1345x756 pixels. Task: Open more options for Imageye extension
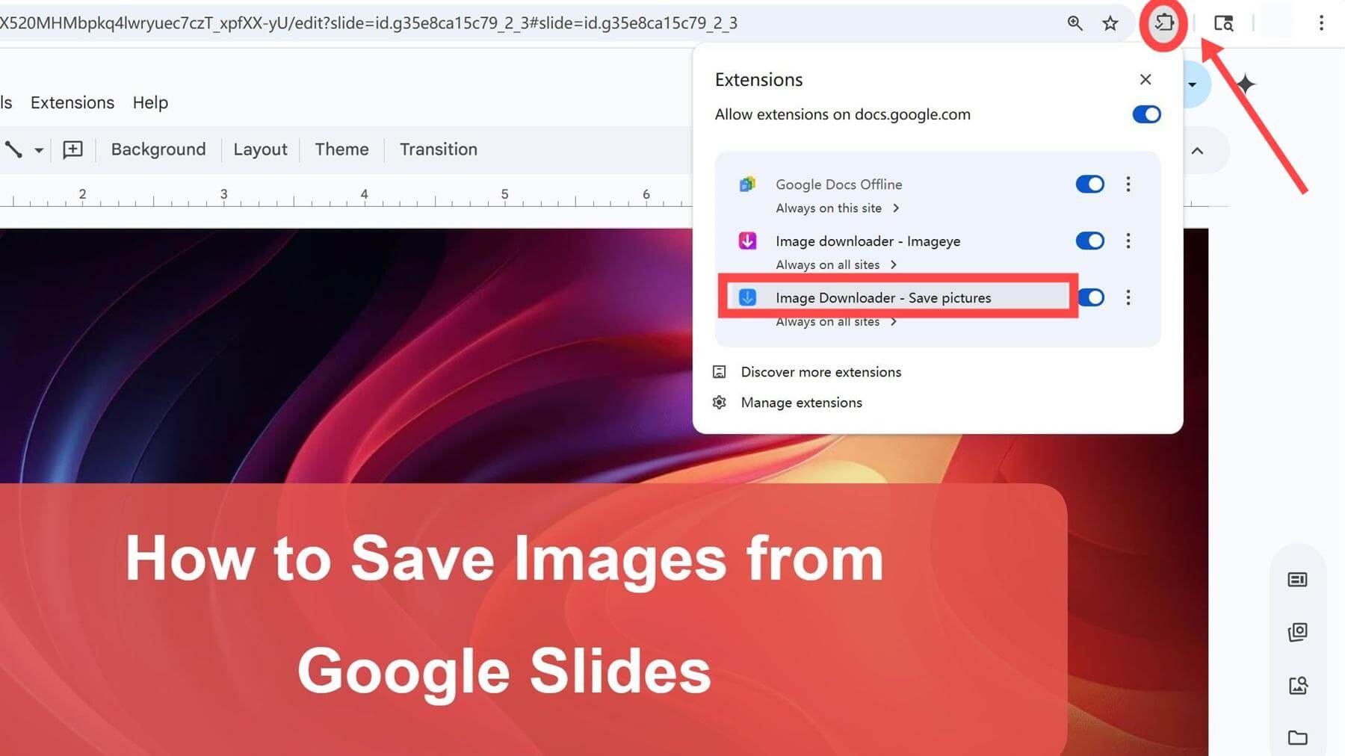pyautogui.click(x=1128, y=241)
